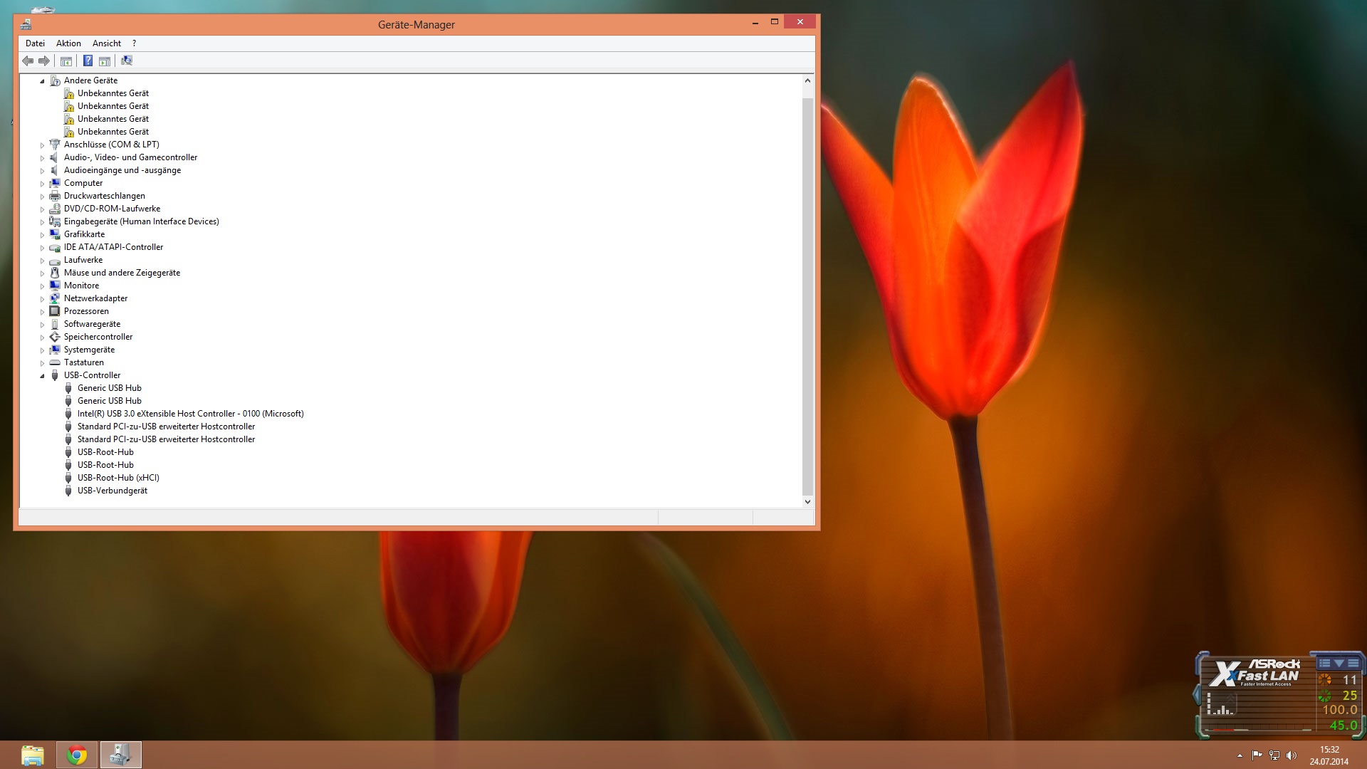Collapse the Andere Geräte node
1367x769 pixels.
[x=42, y=81]
